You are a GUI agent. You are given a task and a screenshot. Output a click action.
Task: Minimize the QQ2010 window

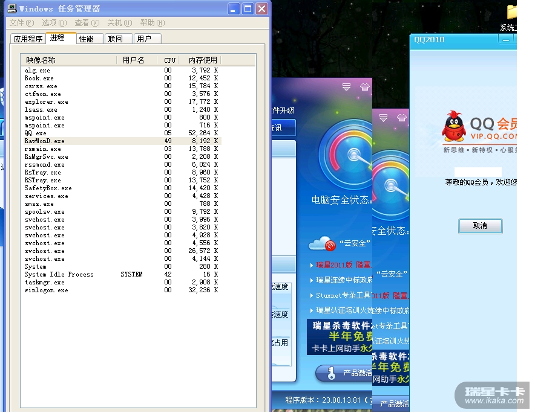[506, 40]
